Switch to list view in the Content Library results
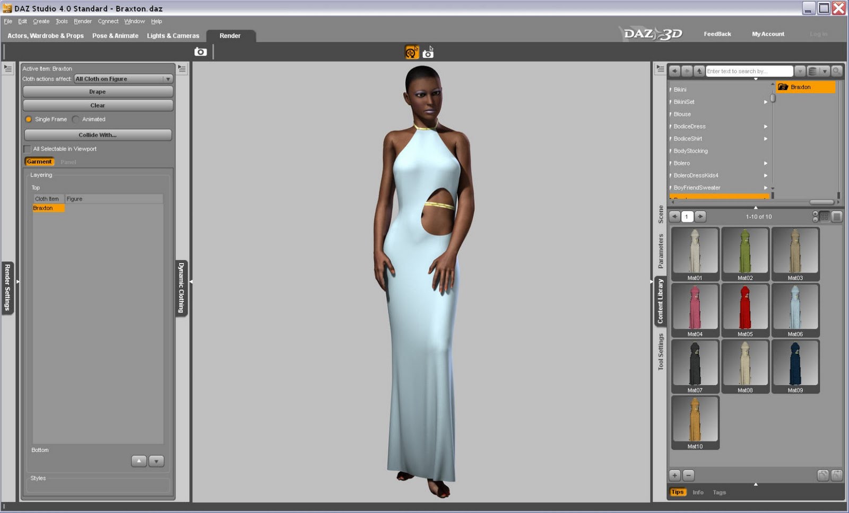Screen dimensions: 849x513 point(837,216)
